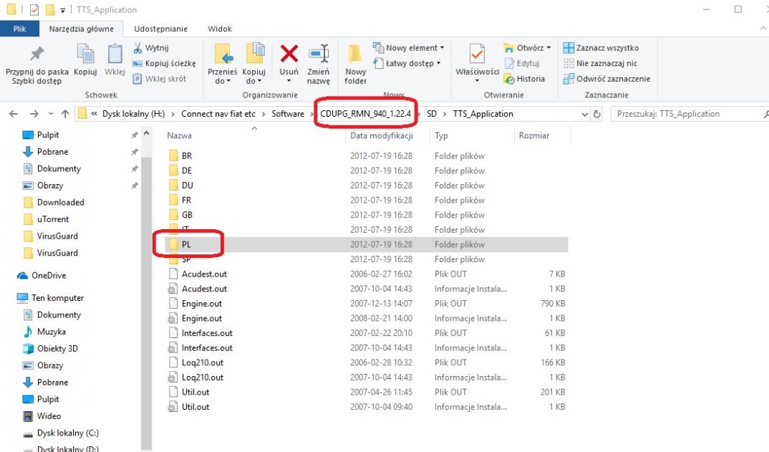The height and width of the screenshot is (452, 769).
Task: Click Pin to Quick Access (Przypnij do paska) icon
Action: coord(37,54)
